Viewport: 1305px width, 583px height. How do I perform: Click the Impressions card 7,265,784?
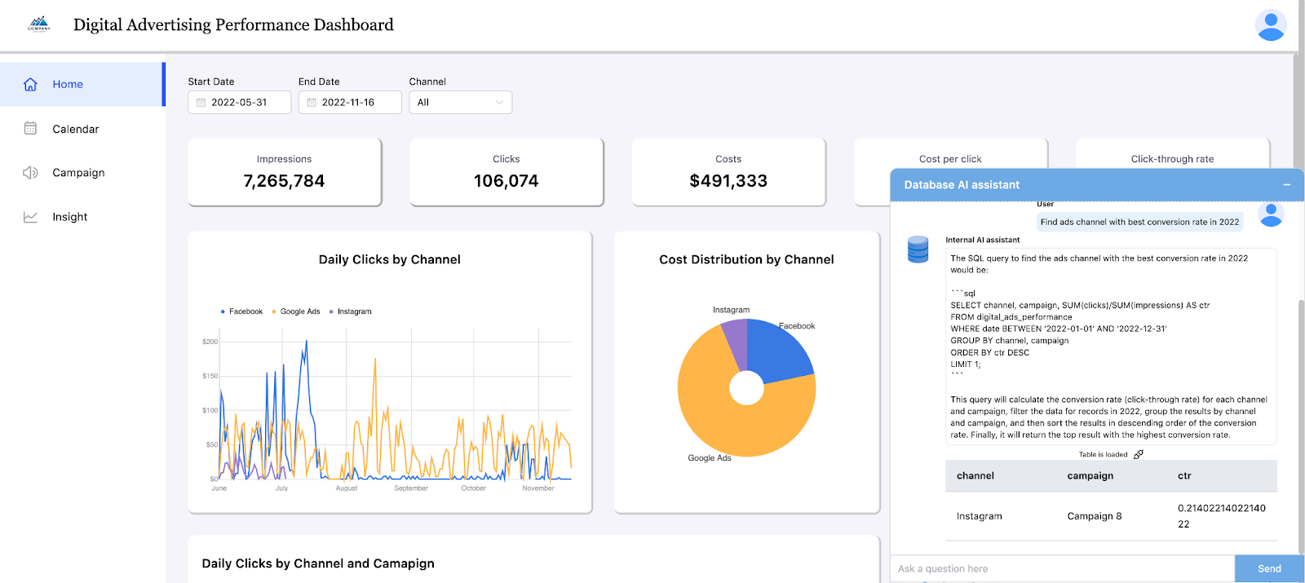(x=284, y=171)
